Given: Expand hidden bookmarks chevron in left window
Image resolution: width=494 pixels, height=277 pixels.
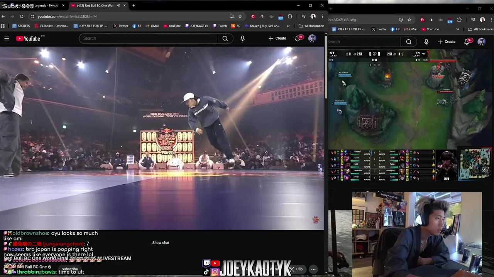Looking at the screenshot, I should click(x=288, y=26).
